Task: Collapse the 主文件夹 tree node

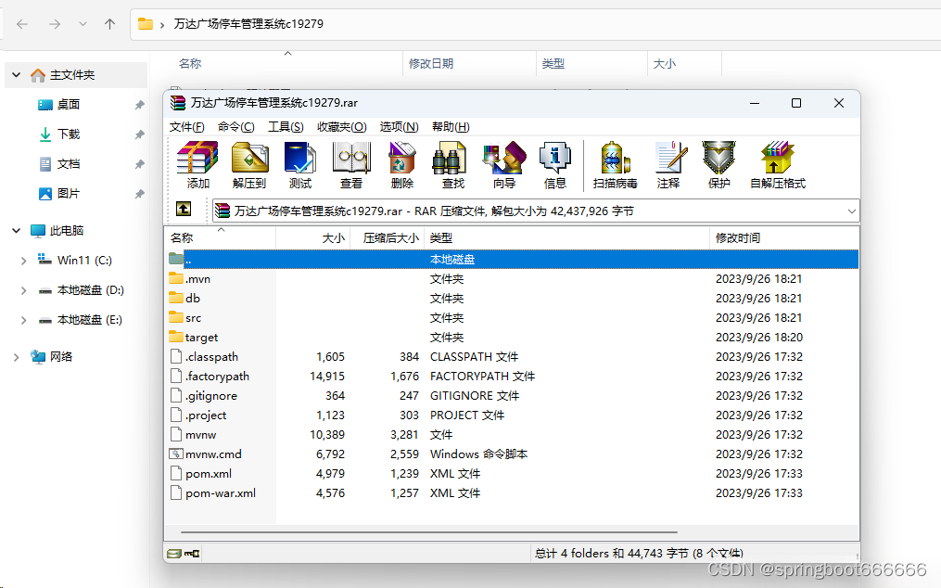Action: pyautogui.click(x=16, y=75)
